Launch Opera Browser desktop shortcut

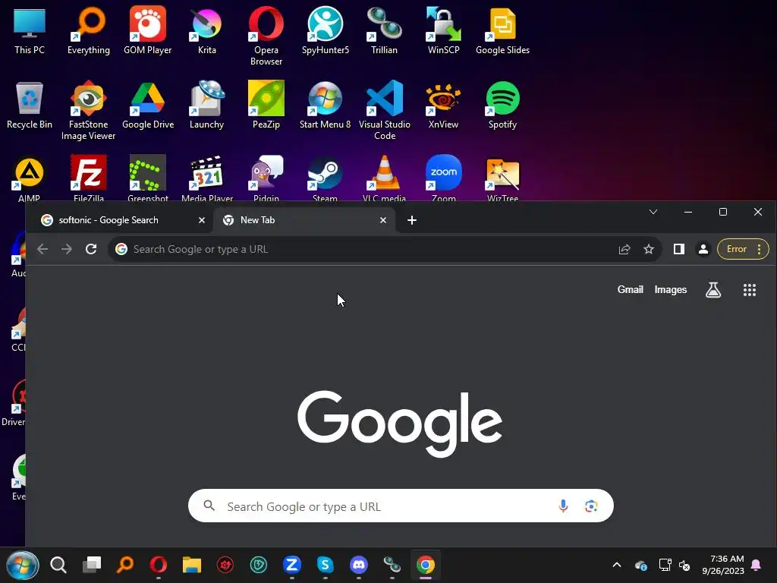tap(266, 36)
